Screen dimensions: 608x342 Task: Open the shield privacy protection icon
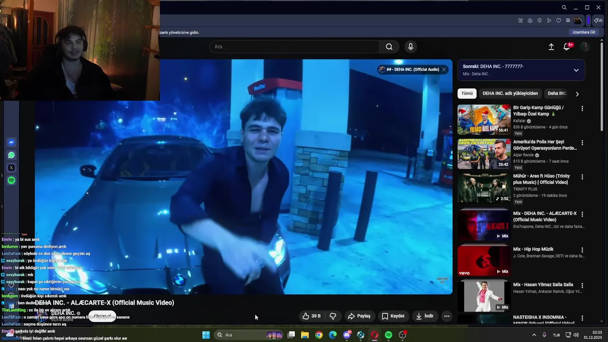[540, 20]
